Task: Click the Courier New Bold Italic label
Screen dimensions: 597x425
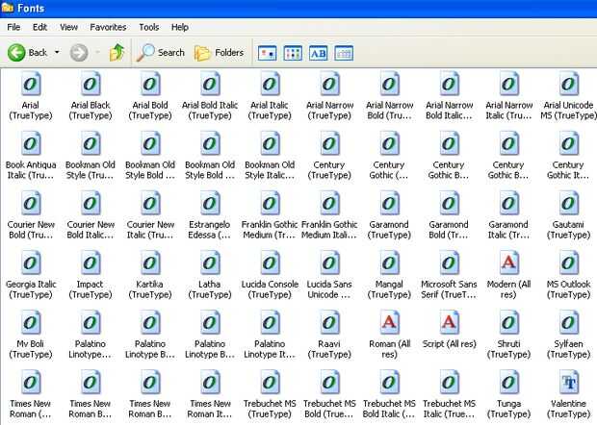Action: [x=91, y=230]
